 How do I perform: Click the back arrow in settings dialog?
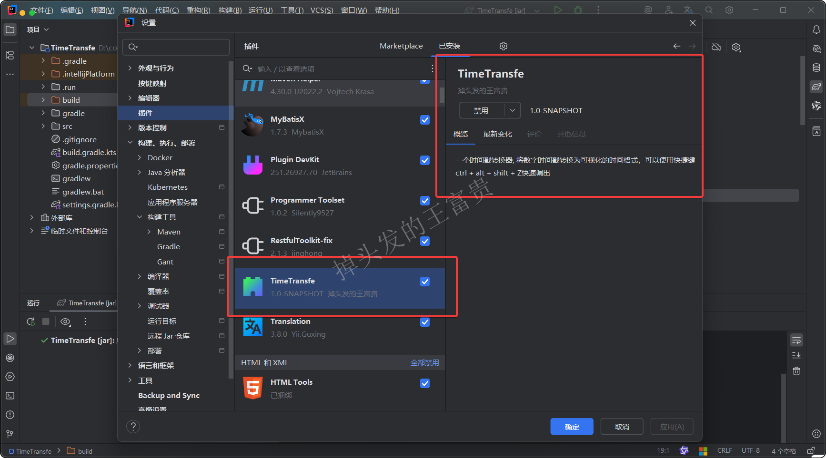tap(677, 46)
